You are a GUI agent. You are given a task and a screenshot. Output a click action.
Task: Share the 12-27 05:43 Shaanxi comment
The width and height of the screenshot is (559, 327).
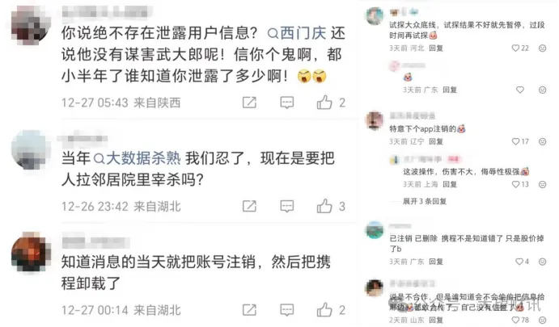coord(249,103)
